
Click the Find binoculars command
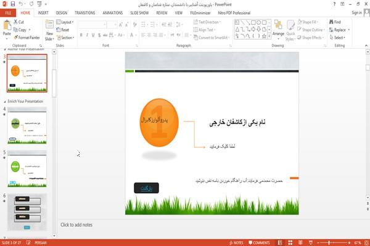(335, 22)
